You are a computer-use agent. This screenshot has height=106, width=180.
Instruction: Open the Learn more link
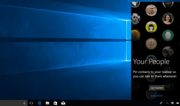point(156,95)
